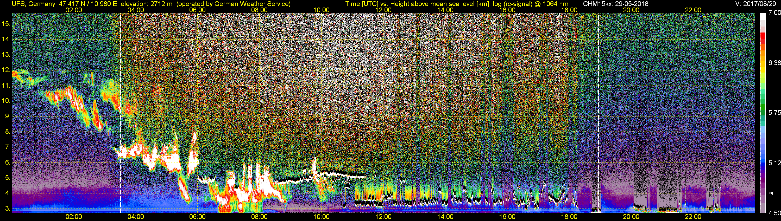Image resolution: width=781 pixels, height=221 pixels.
Task: Click '06:00' on the top time axis
Action: (197, 10)
